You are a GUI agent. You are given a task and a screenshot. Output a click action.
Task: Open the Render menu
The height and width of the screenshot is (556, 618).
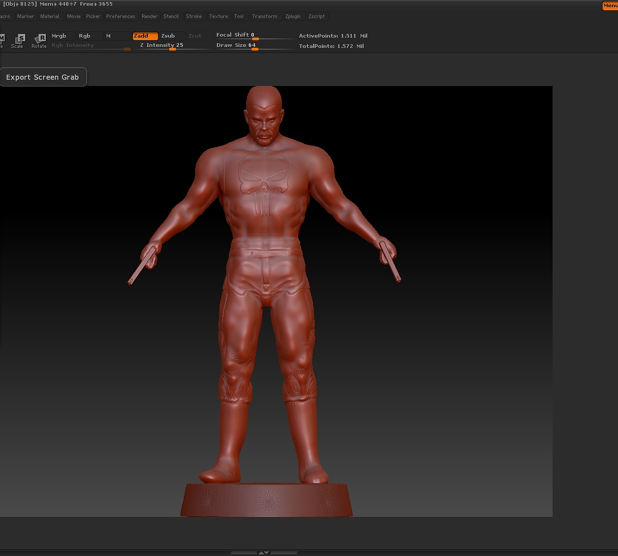(149, 16)
